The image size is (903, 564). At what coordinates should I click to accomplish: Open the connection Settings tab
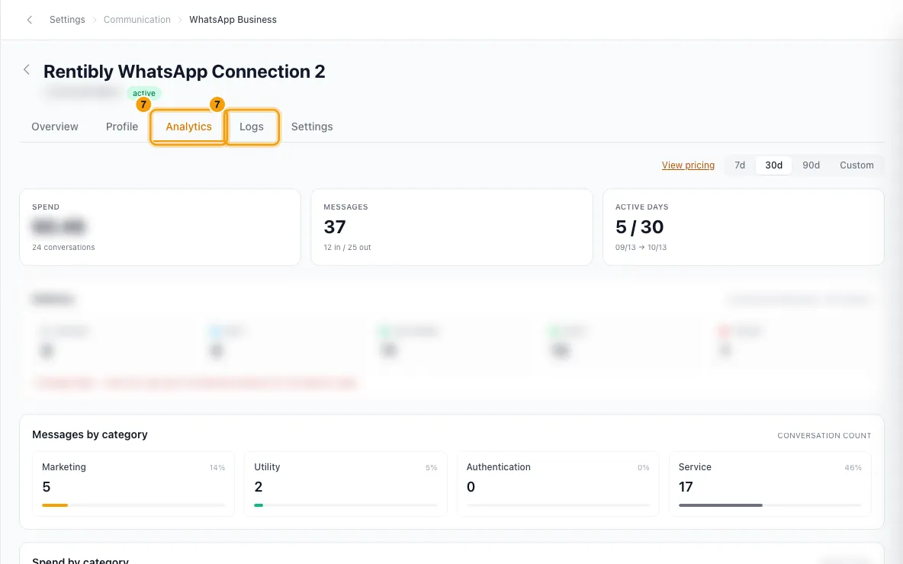(312, 127)
